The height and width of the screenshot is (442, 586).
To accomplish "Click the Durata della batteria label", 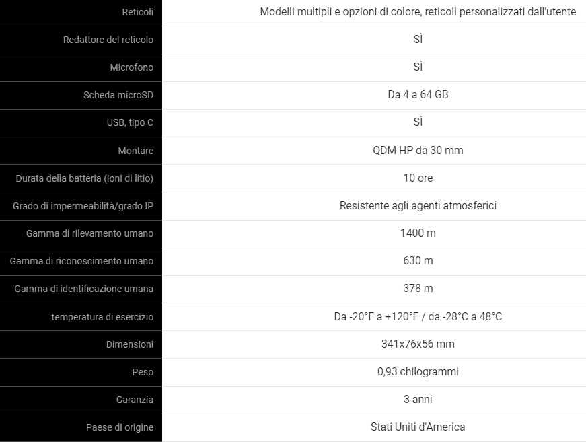I will coord(85,178).
